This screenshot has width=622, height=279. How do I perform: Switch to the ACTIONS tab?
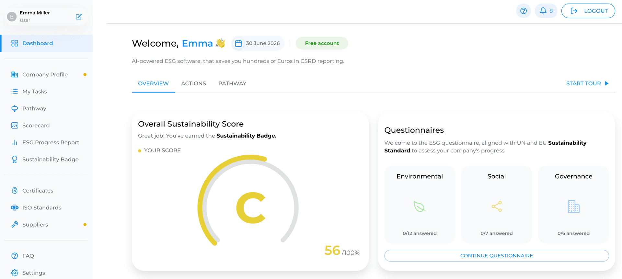pos(193,84)
